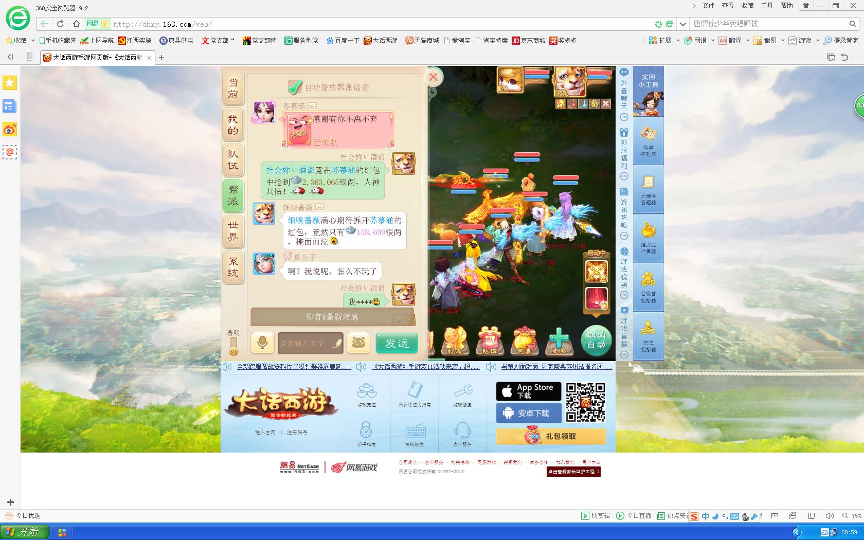Open the 截图 dropdown arrow
This screenshot has width=864, height=540.
coord(783,40)
